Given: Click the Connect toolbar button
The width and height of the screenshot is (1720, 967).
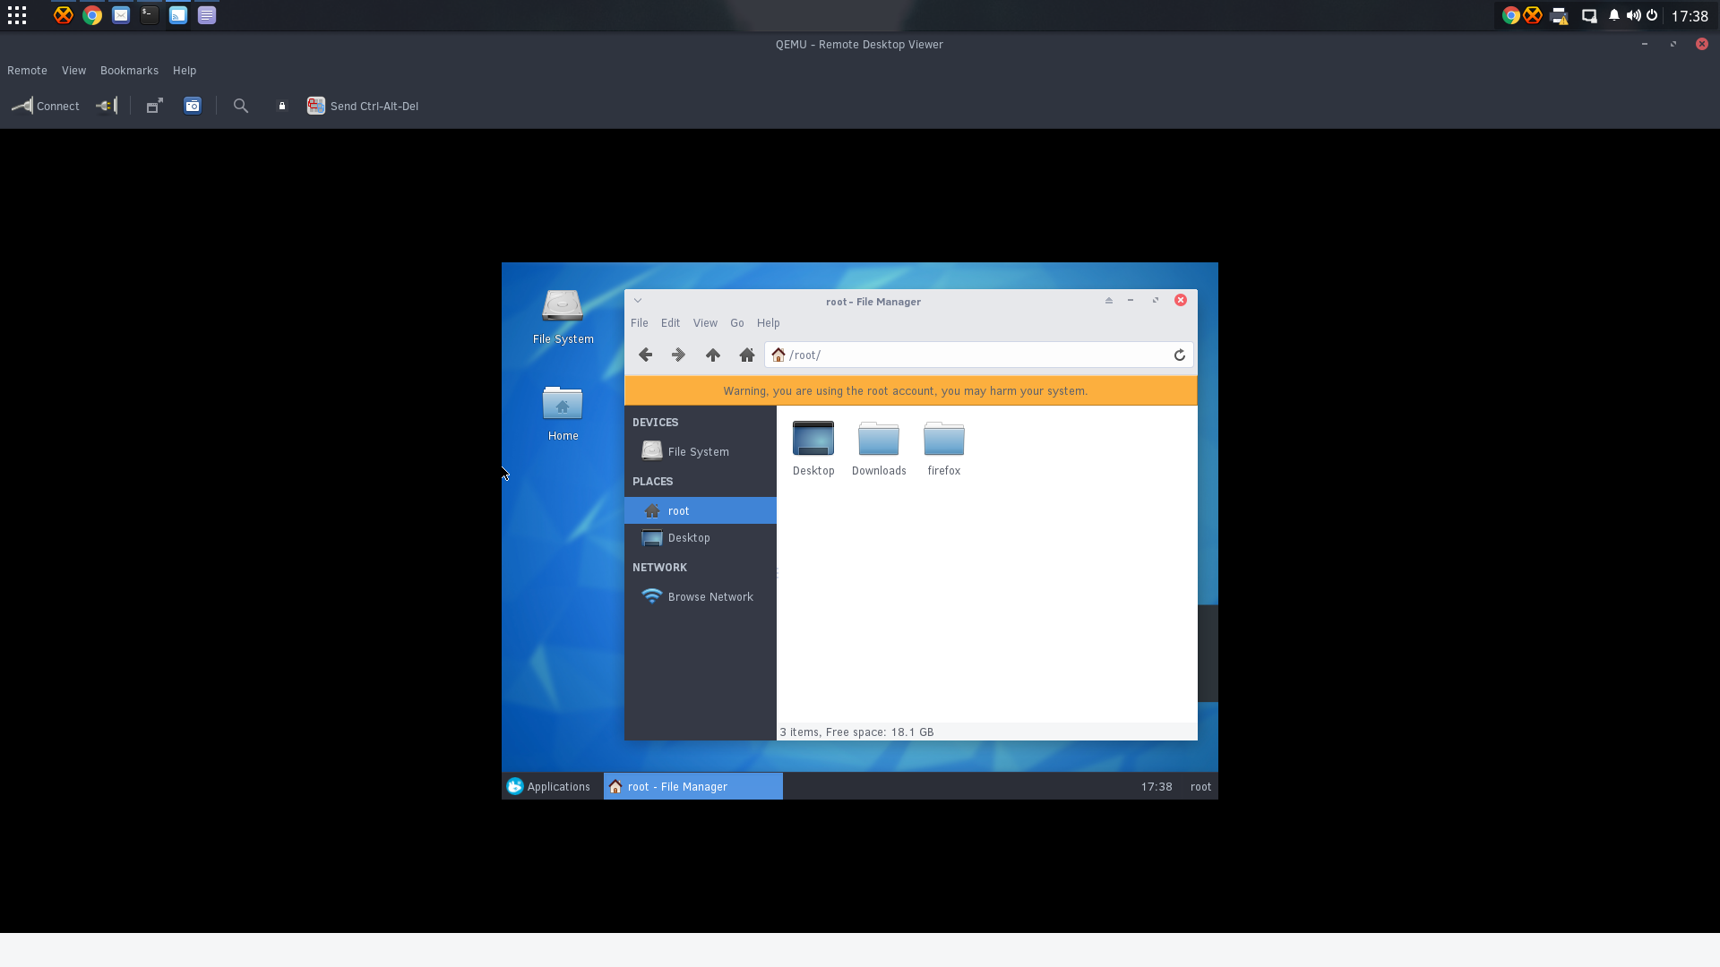Looking at the screenshot, I should [46, 106].
